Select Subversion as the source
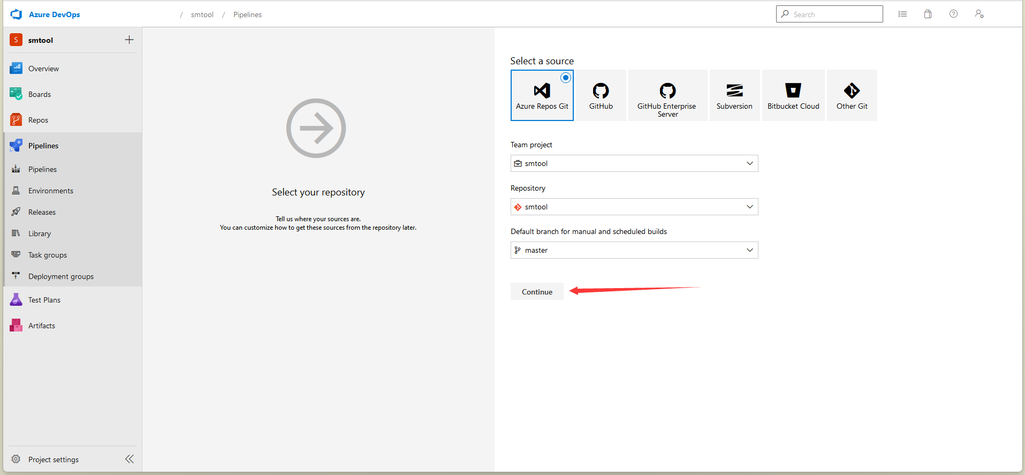Viewport: 1025px width, 475px height. coord(734,96)
